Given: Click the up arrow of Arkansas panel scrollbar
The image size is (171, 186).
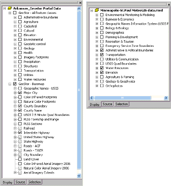Looking at the screenshot, I should click(79, 9).
